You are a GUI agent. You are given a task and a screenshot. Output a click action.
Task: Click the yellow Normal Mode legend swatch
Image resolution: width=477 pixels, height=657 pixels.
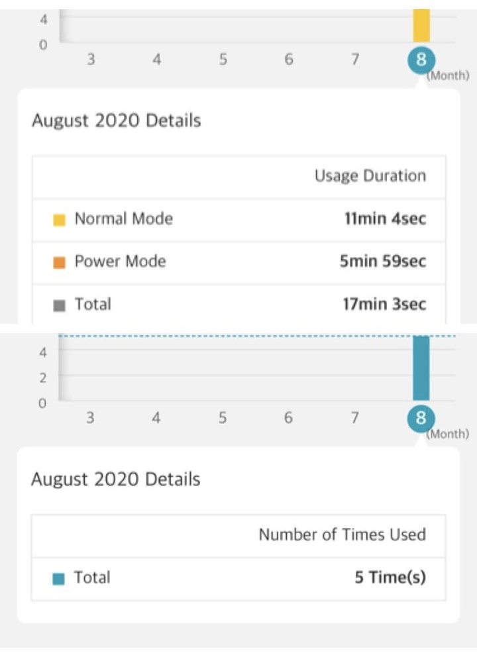pyautogui.click(x=59, y=220)
